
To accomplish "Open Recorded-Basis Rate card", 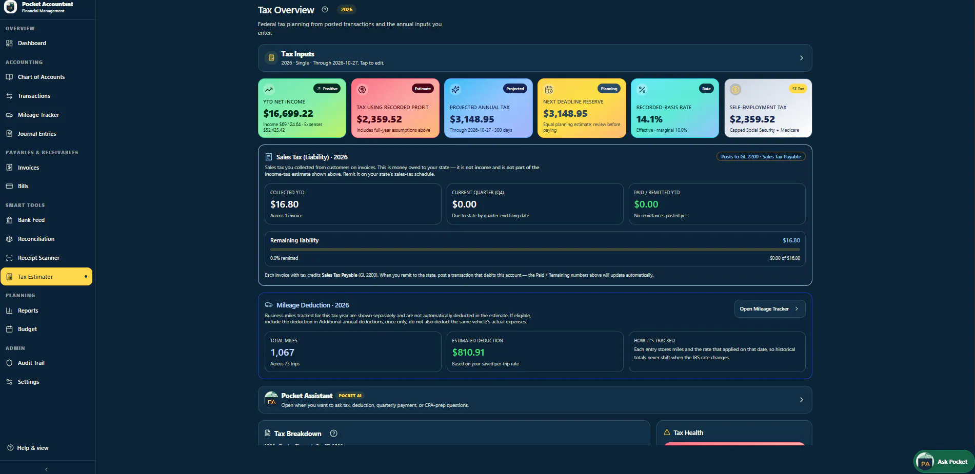I will (x=675, y=108).
